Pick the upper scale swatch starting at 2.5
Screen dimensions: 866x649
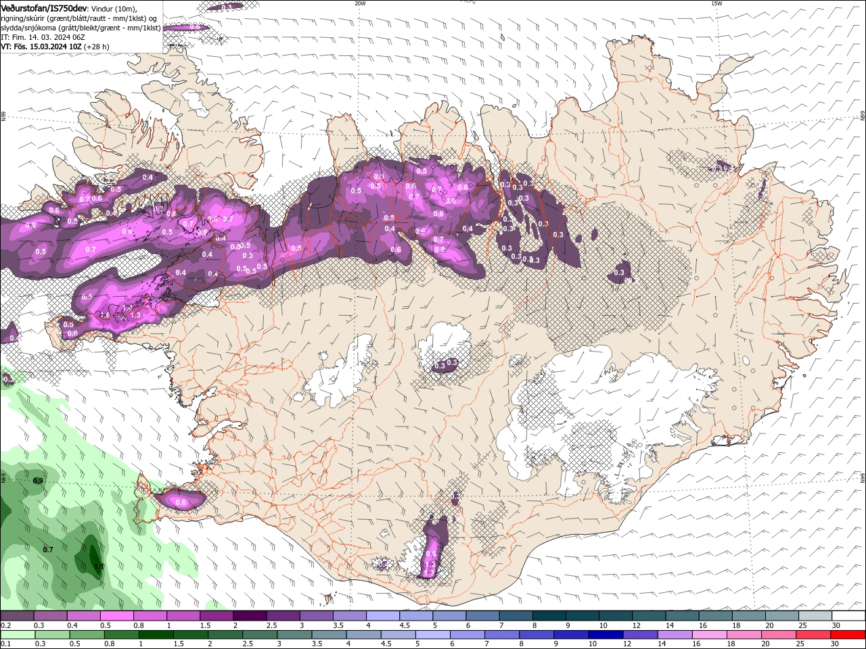(x=283, y=616)
